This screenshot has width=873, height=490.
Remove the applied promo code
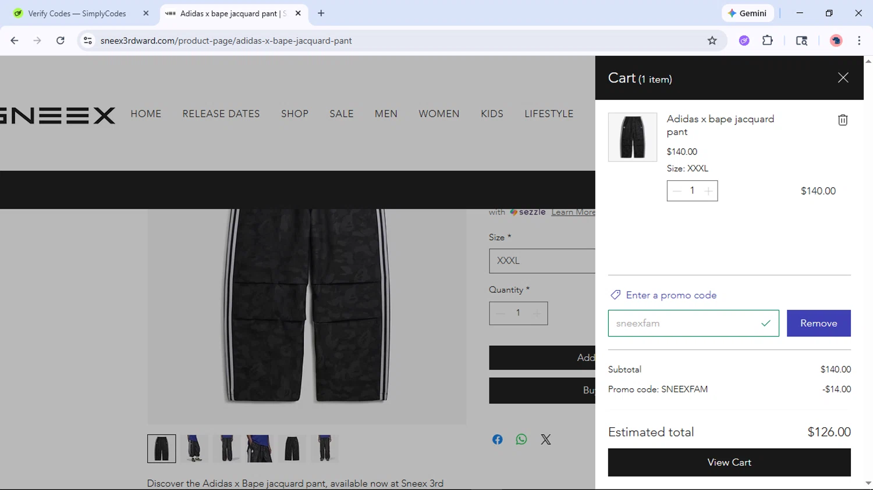point(818,323)
